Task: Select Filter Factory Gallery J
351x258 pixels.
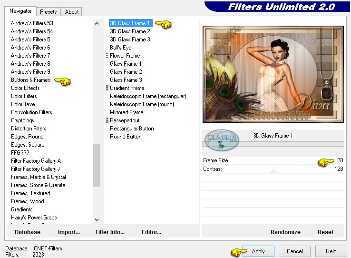Action: point(35,169)
